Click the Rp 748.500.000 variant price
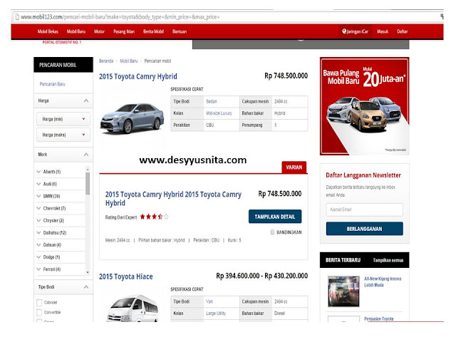 280,194
